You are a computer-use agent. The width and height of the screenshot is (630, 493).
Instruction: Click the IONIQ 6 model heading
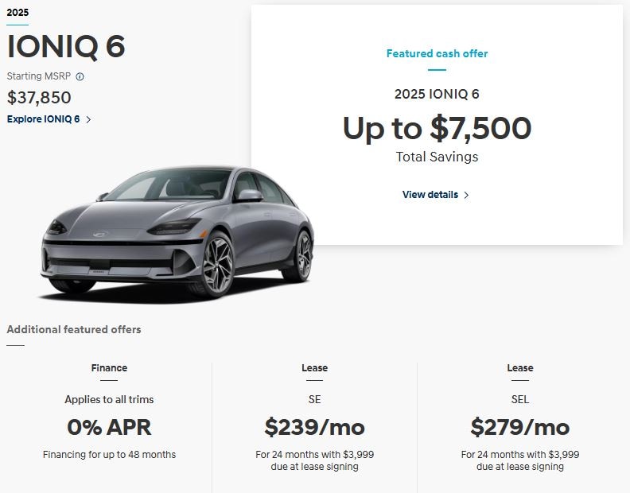point(66,47)
